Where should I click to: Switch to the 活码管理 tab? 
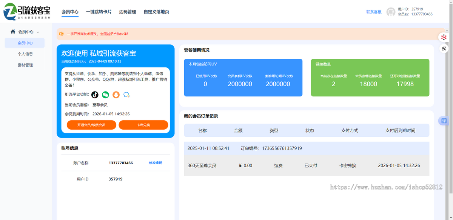pyautogui.click(x=127, y=12)
